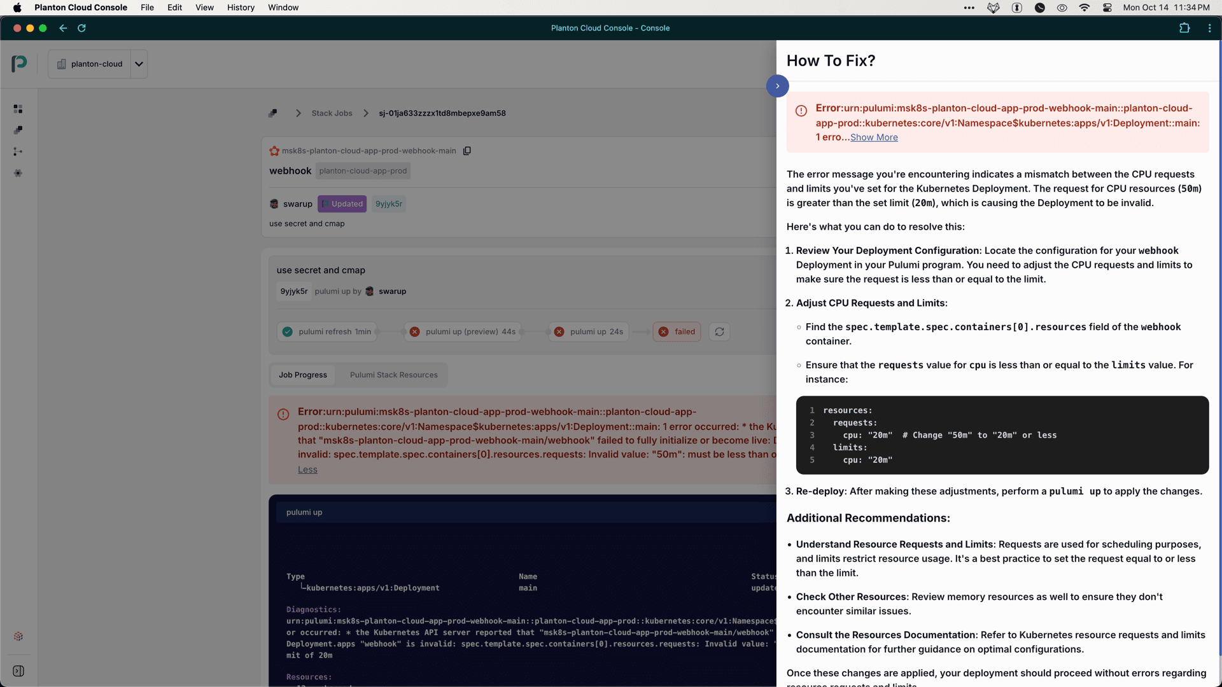Screen dimensions: 1222x687
Task: Select the planton-cloud organization button
Action: click(x=90, y=64)
